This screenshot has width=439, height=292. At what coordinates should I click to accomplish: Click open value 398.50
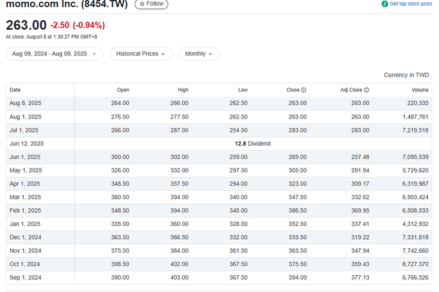(x=120, y=264)
